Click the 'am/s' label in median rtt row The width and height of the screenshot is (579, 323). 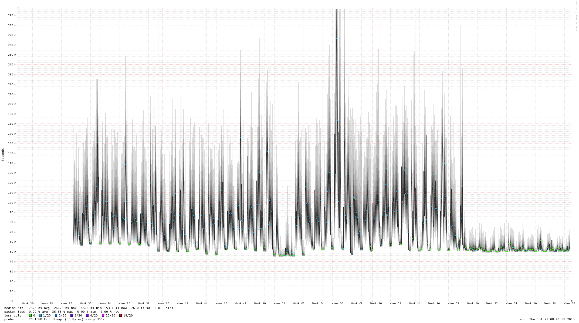pyautogui.click(x=169, y=308)
